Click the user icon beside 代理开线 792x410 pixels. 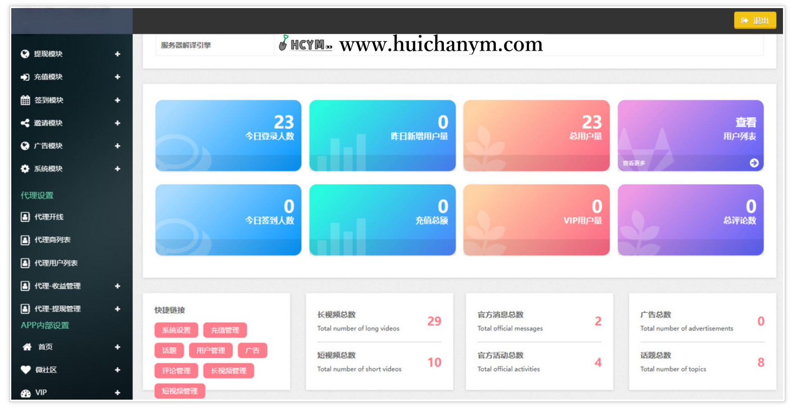24,217
